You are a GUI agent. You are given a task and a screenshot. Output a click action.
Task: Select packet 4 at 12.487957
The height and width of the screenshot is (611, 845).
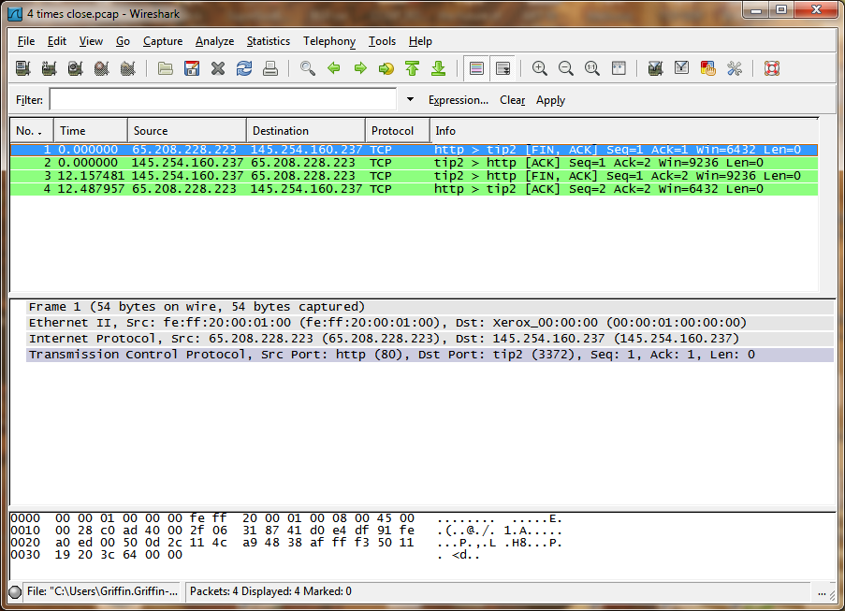coord(414,189)
